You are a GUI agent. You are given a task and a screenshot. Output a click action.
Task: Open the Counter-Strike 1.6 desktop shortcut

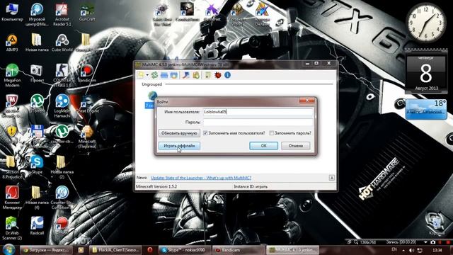[x=62, y=75]
